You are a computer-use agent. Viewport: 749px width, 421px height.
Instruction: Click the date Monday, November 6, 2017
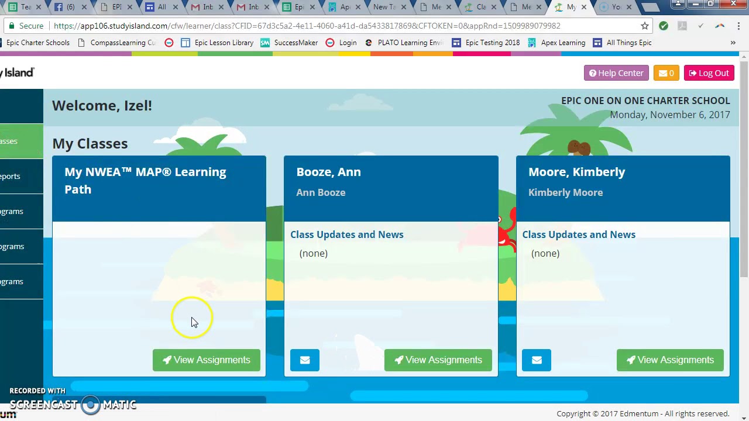670,115
